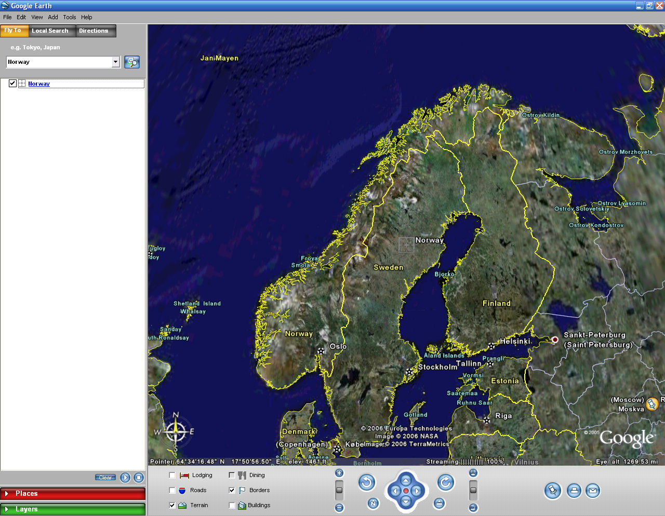Open the Fly To search history dropdown
Screen dimensions: 665x516
(x=115, y=62)
